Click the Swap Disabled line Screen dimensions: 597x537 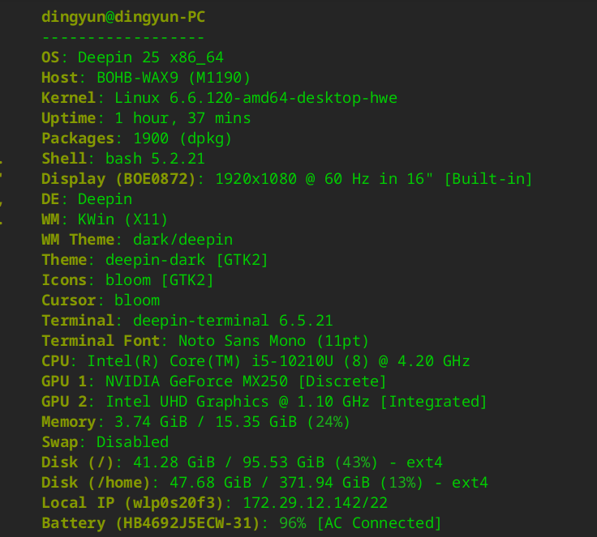coord(105,442)
